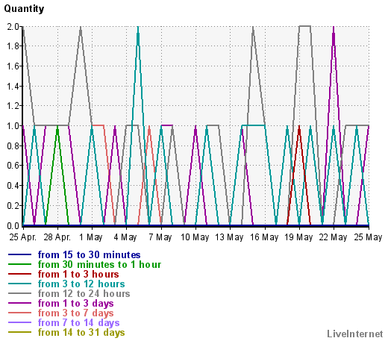This screenshot has height=341, width=388.
Task: Click the 'from 15 to 30 minutes' legend label
Action: 89,254
